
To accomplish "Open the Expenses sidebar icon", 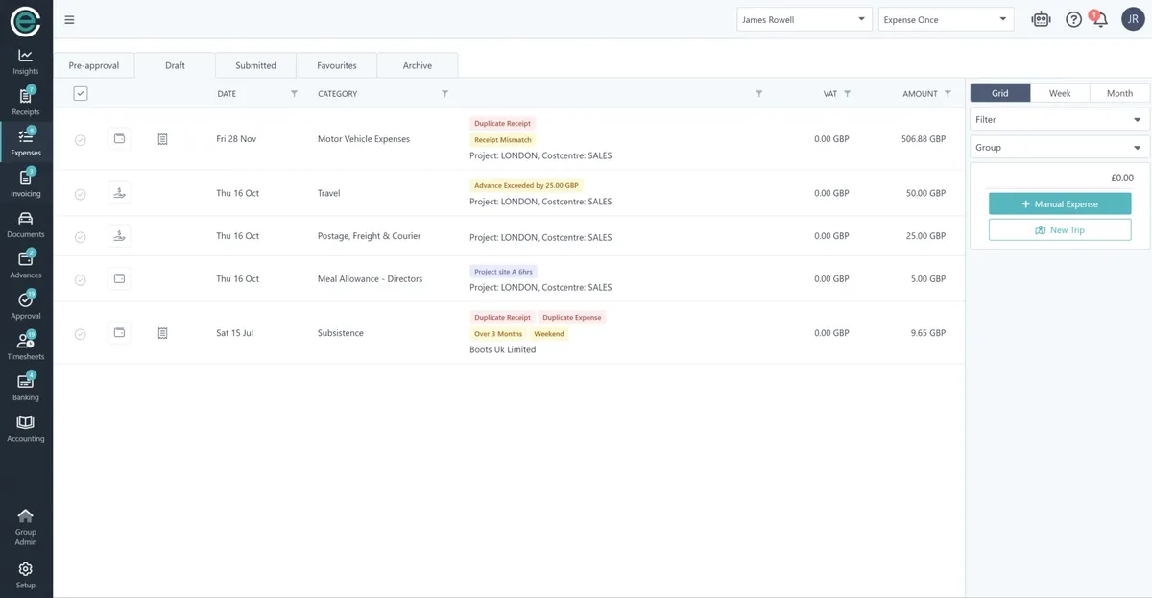I will pos(26,142).
